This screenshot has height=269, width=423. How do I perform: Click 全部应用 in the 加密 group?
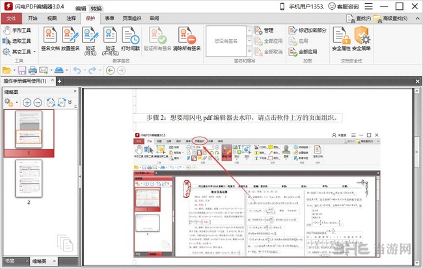303,51
